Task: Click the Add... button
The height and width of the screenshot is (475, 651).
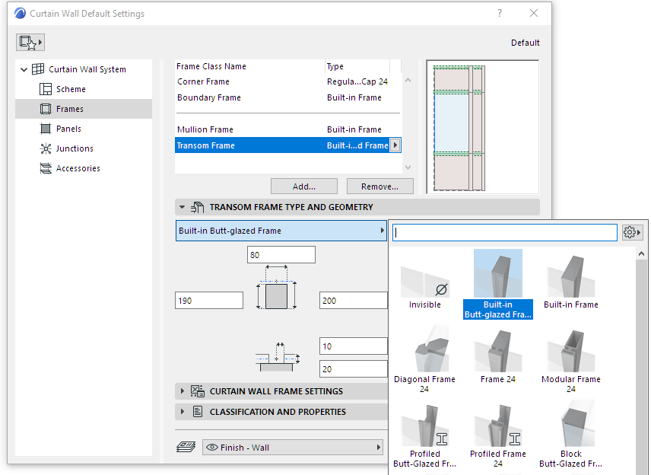Action: click(x=304, y=186)
